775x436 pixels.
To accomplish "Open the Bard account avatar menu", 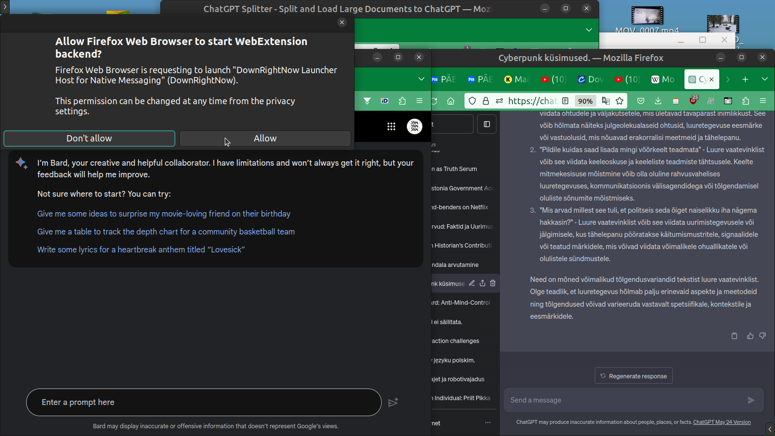I will (x=415, y=126).
